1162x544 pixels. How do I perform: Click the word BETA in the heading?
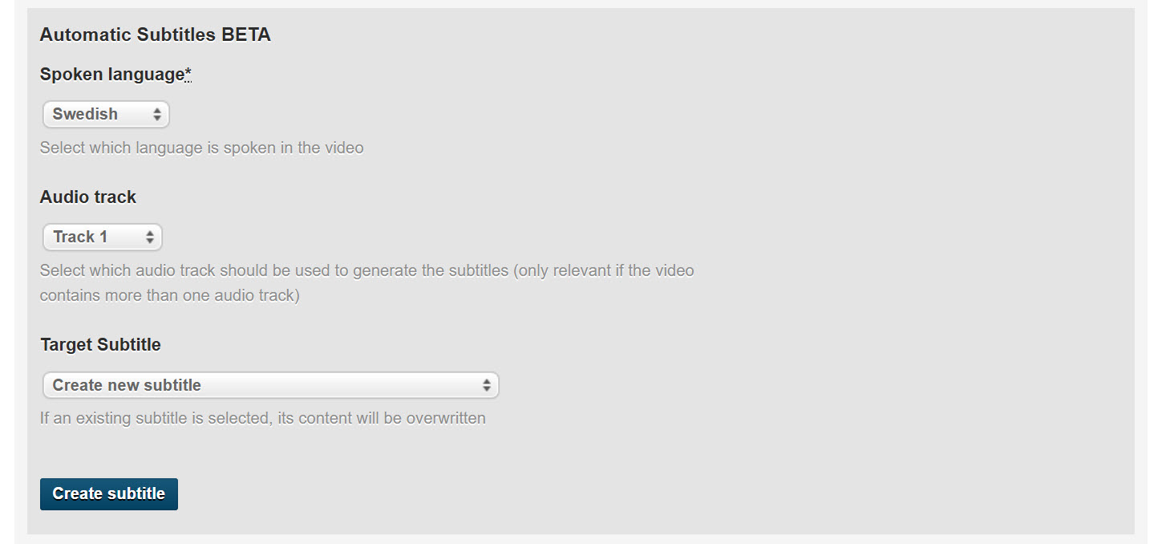(x=246, y=35)
